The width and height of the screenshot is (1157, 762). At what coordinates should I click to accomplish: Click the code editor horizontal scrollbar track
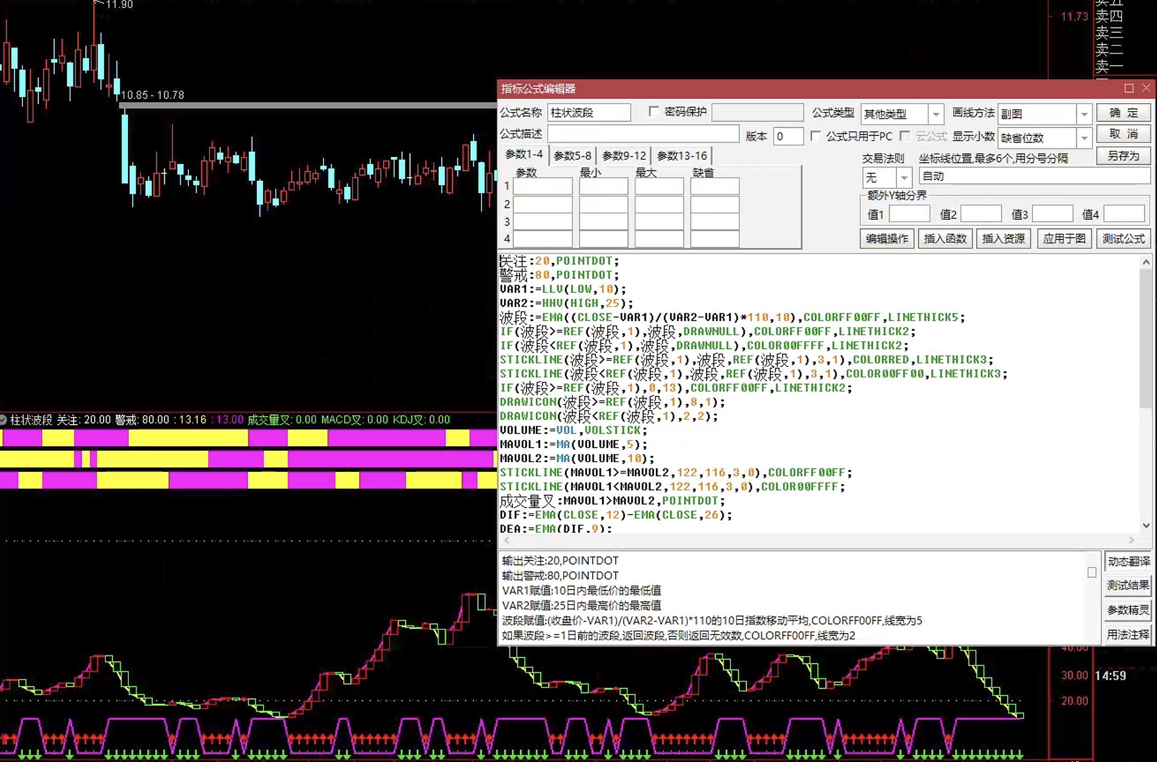click(818, 540)
